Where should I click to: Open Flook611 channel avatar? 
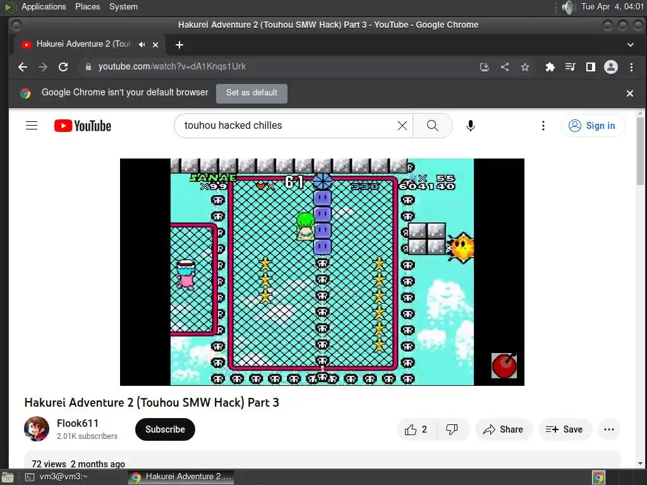(x=36, y=429)
